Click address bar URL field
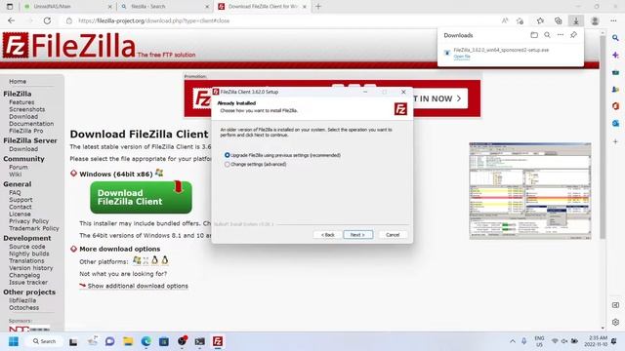This screenshot has width=625, height=351. tap(279, 20)
